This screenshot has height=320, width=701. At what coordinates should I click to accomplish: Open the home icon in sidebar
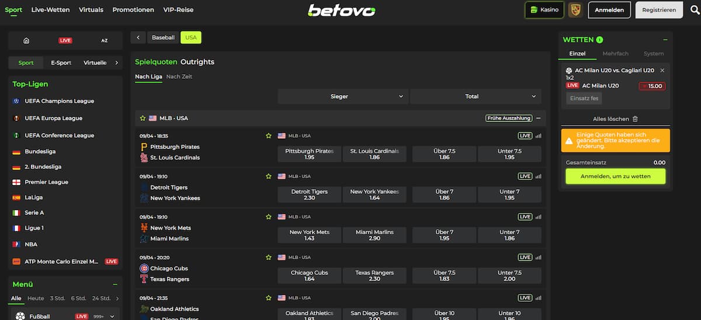click(x=26, y=40)
